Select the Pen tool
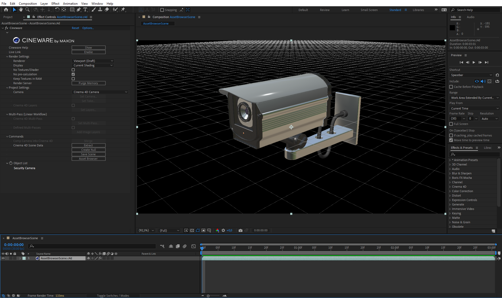Image resolution: width=502 pixels, height=298 pixels. click(78, 10)
